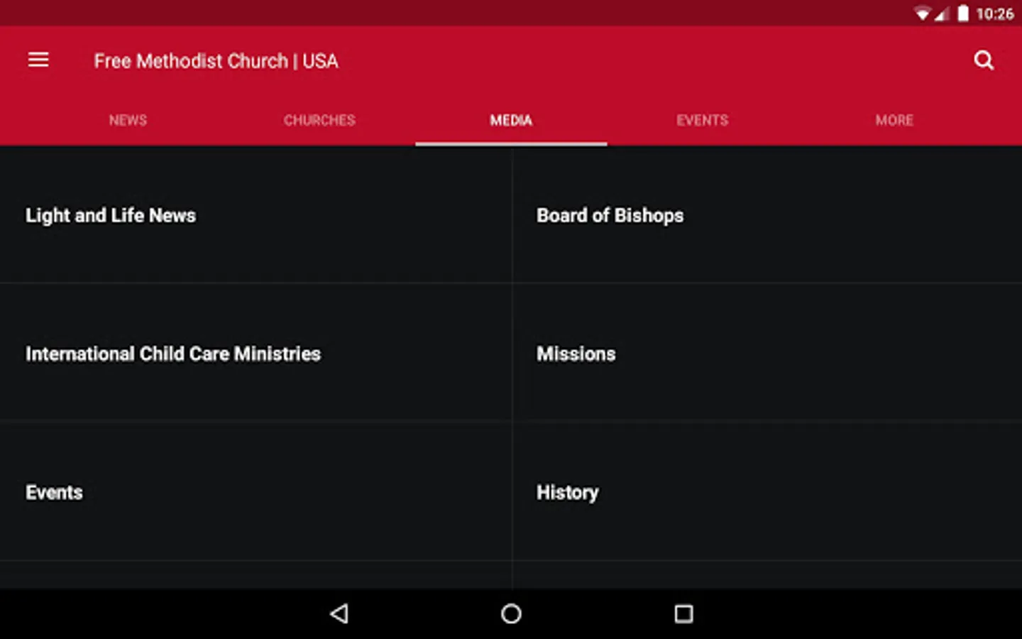Tap the 10:26 clock

pyautogui.click(x=994, y=13)
